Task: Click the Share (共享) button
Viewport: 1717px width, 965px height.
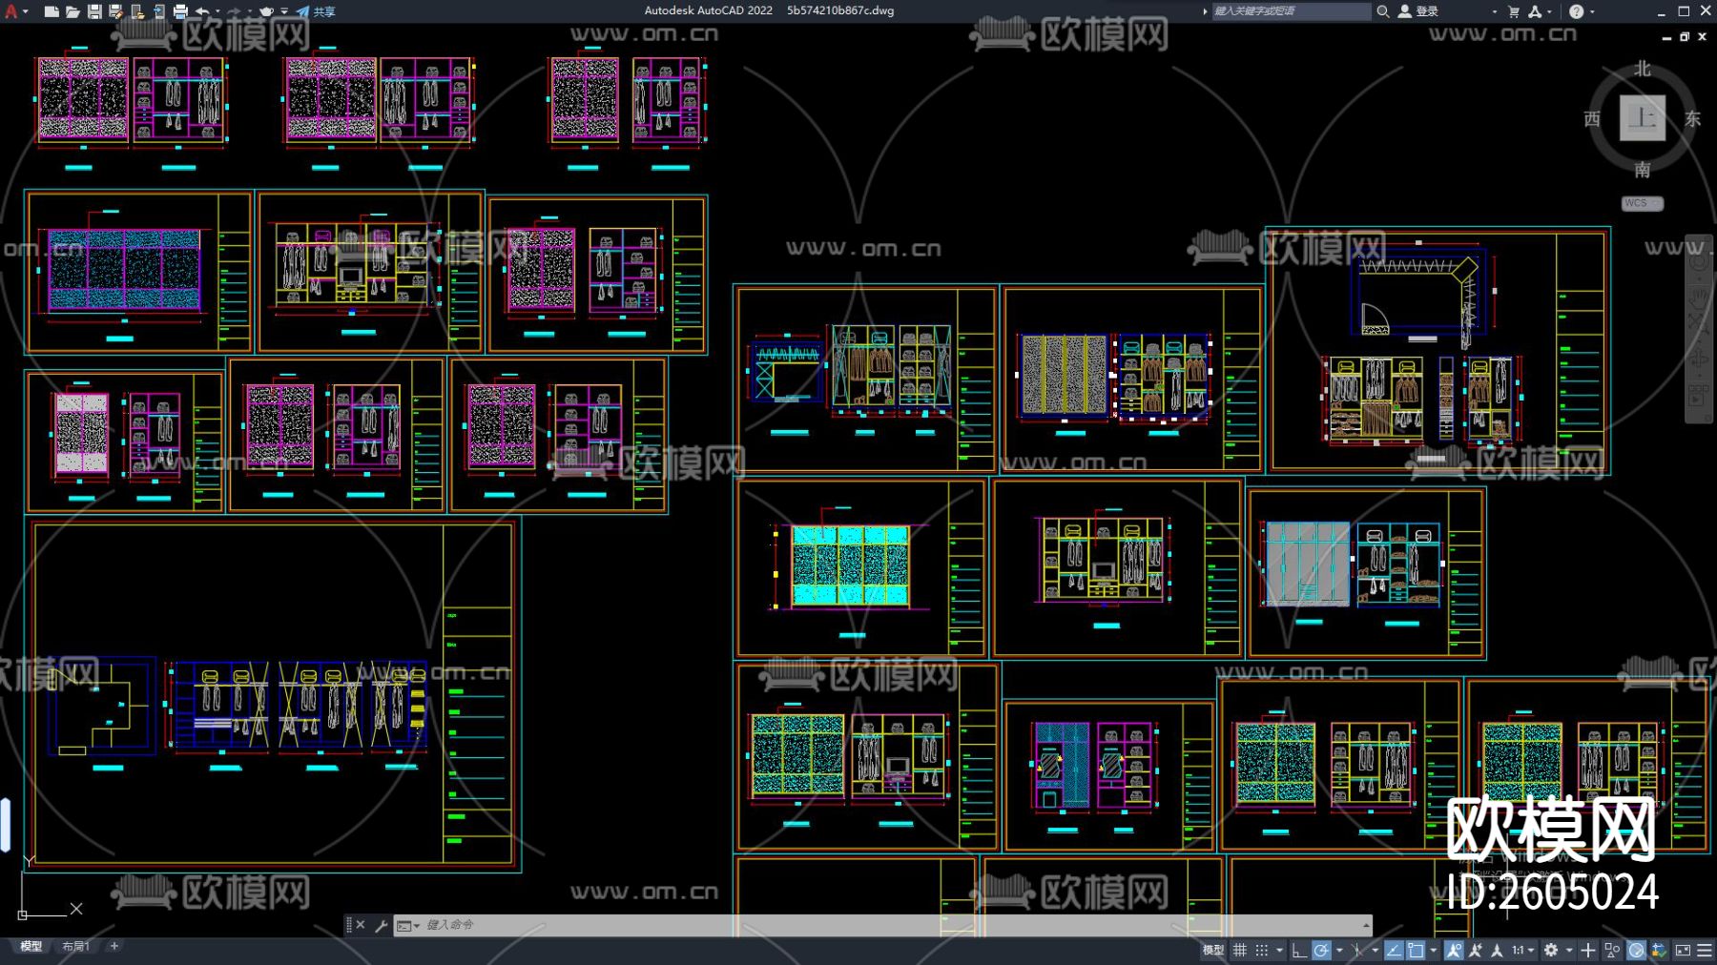Action: point(316,11)
